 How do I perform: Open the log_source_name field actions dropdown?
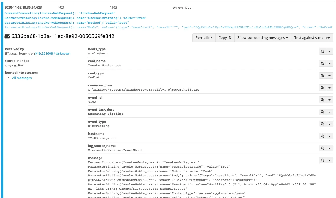pyautogui.click(x=330, y=148)
